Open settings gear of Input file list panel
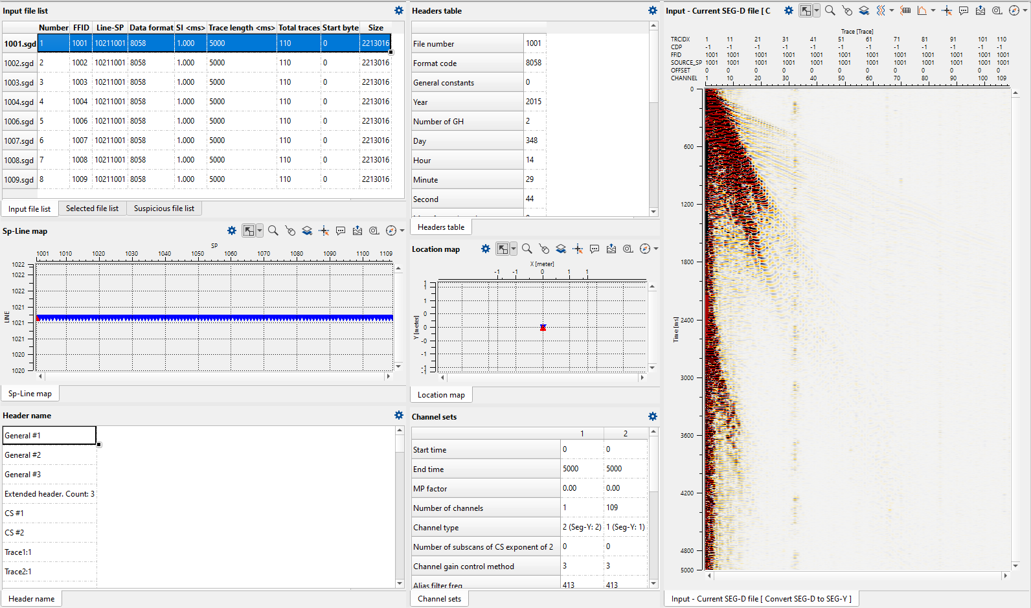The height and width of the screenshot is (608, 1031). click(x=399, y=10)
